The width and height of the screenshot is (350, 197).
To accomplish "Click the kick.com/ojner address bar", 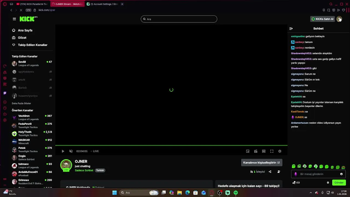I will click(47, 10).
